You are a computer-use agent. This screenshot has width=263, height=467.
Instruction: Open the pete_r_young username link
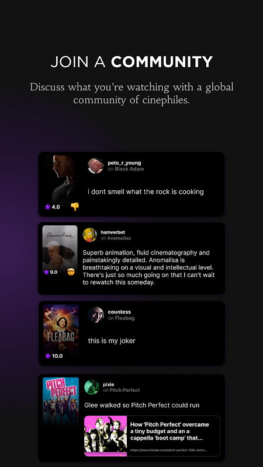124,163
